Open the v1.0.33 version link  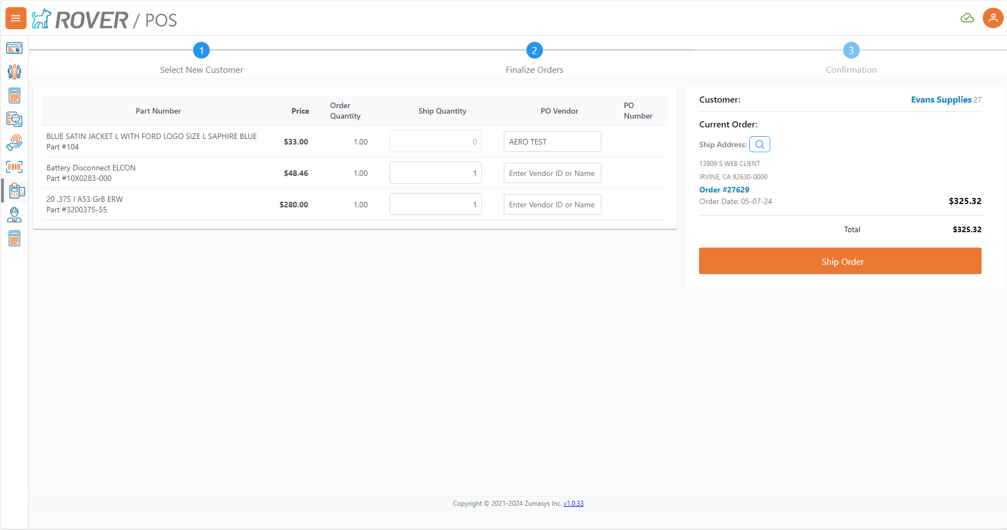point(573,503)
